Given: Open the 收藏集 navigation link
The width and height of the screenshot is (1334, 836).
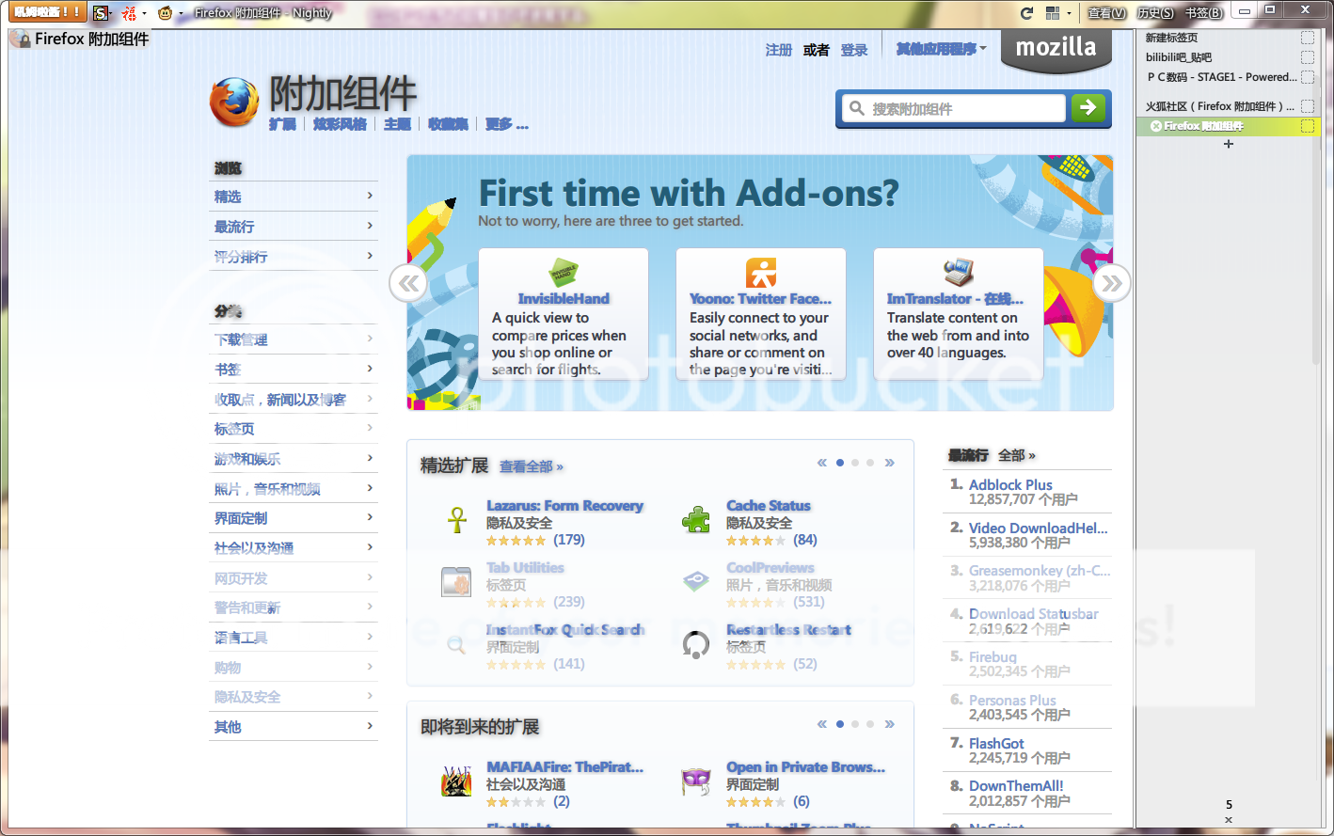Looking at the screenshot, I should [448, 124].
